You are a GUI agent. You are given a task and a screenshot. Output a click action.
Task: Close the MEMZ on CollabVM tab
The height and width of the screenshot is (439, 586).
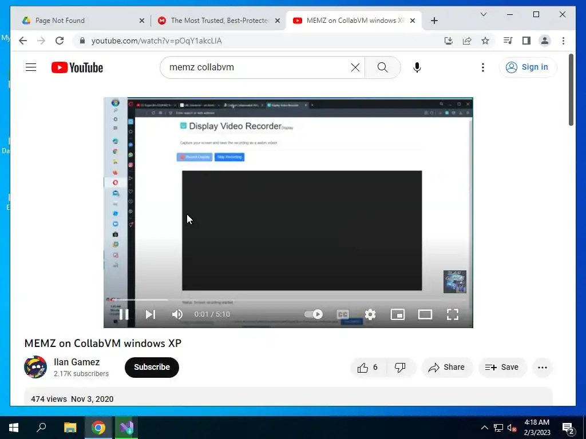tap(413, 21)
